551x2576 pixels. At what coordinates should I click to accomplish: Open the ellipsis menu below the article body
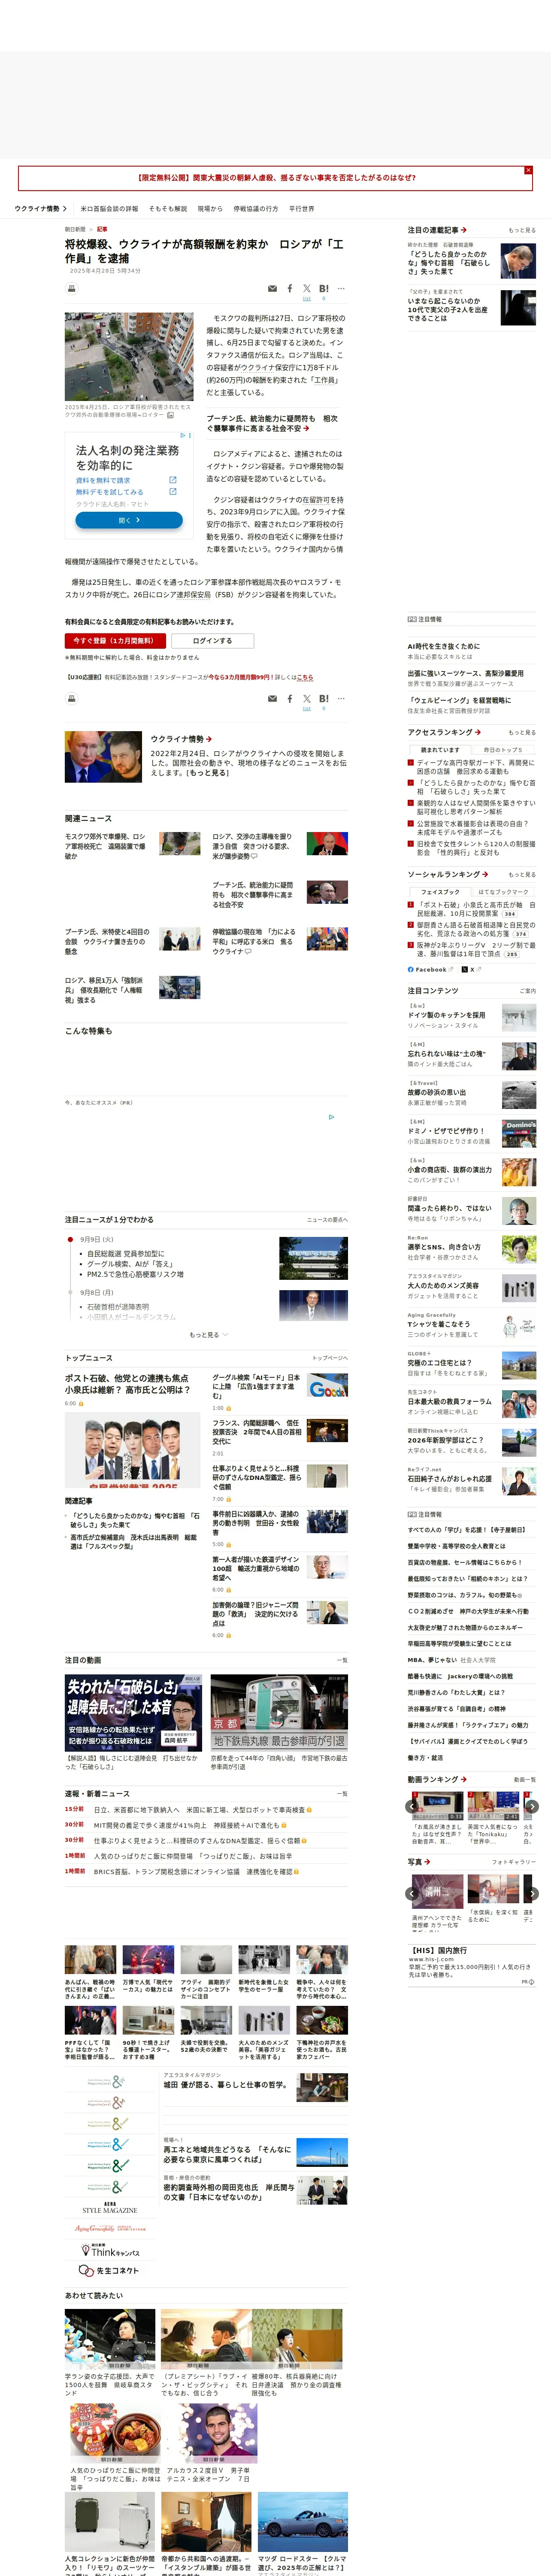pyautogui.click(x=341, y=698)
